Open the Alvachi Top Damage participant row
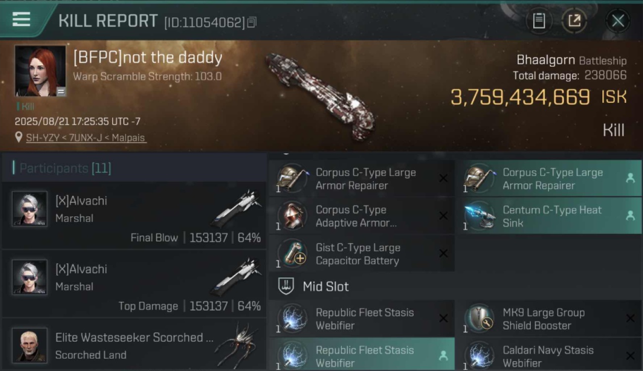Viewport: 643px width, 371px height. 135,283
